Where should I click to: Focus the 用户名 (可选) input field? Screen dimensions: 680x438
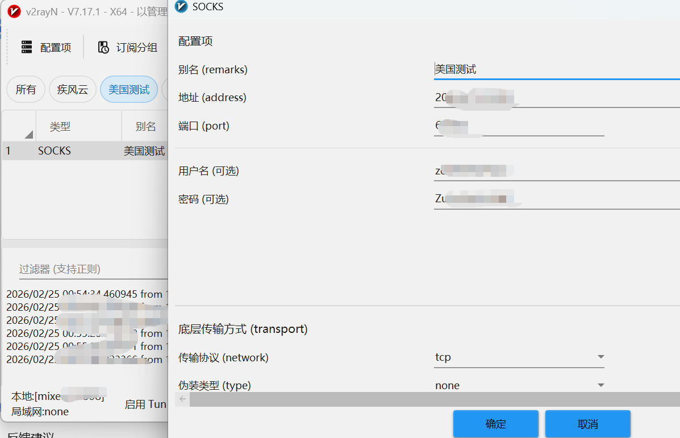click(557, 171)
